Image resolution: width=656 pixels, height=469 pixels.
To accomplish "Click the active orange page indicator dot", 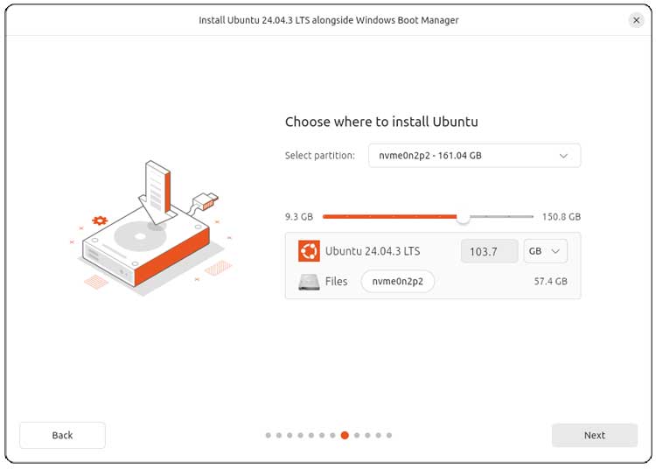I will pos(345,435).
